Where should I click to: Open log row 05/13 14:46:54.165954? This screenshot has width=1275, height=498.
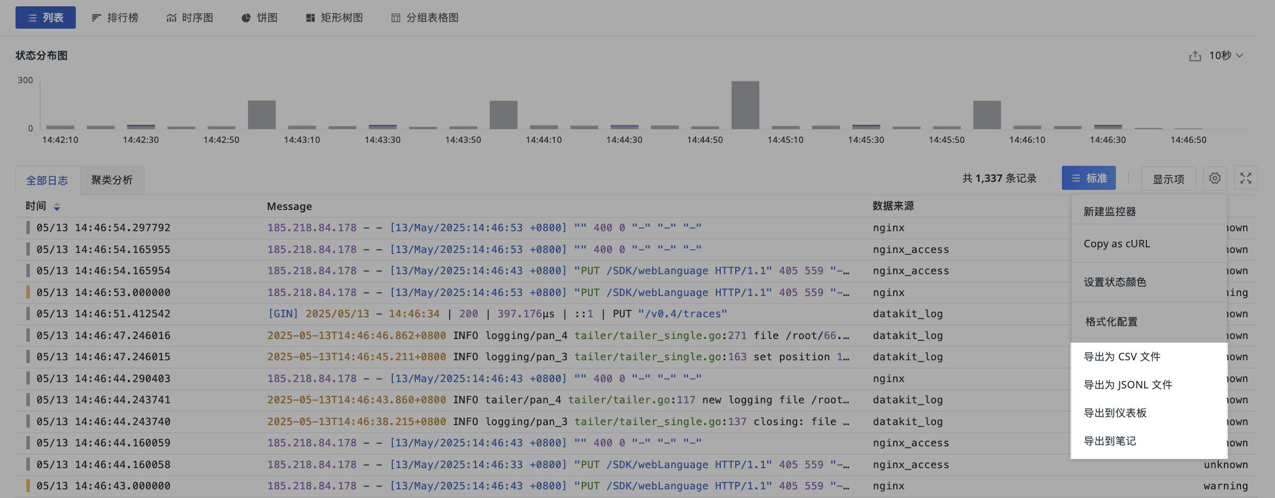click(636, 271)
